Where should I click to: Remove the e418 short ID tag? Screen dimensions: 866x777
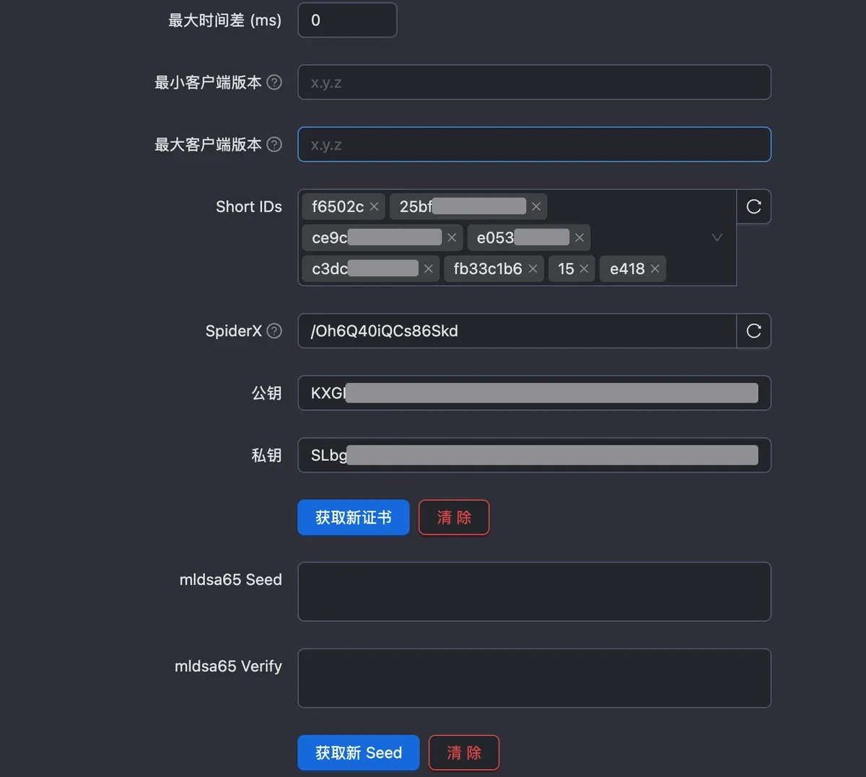[655, 269]
